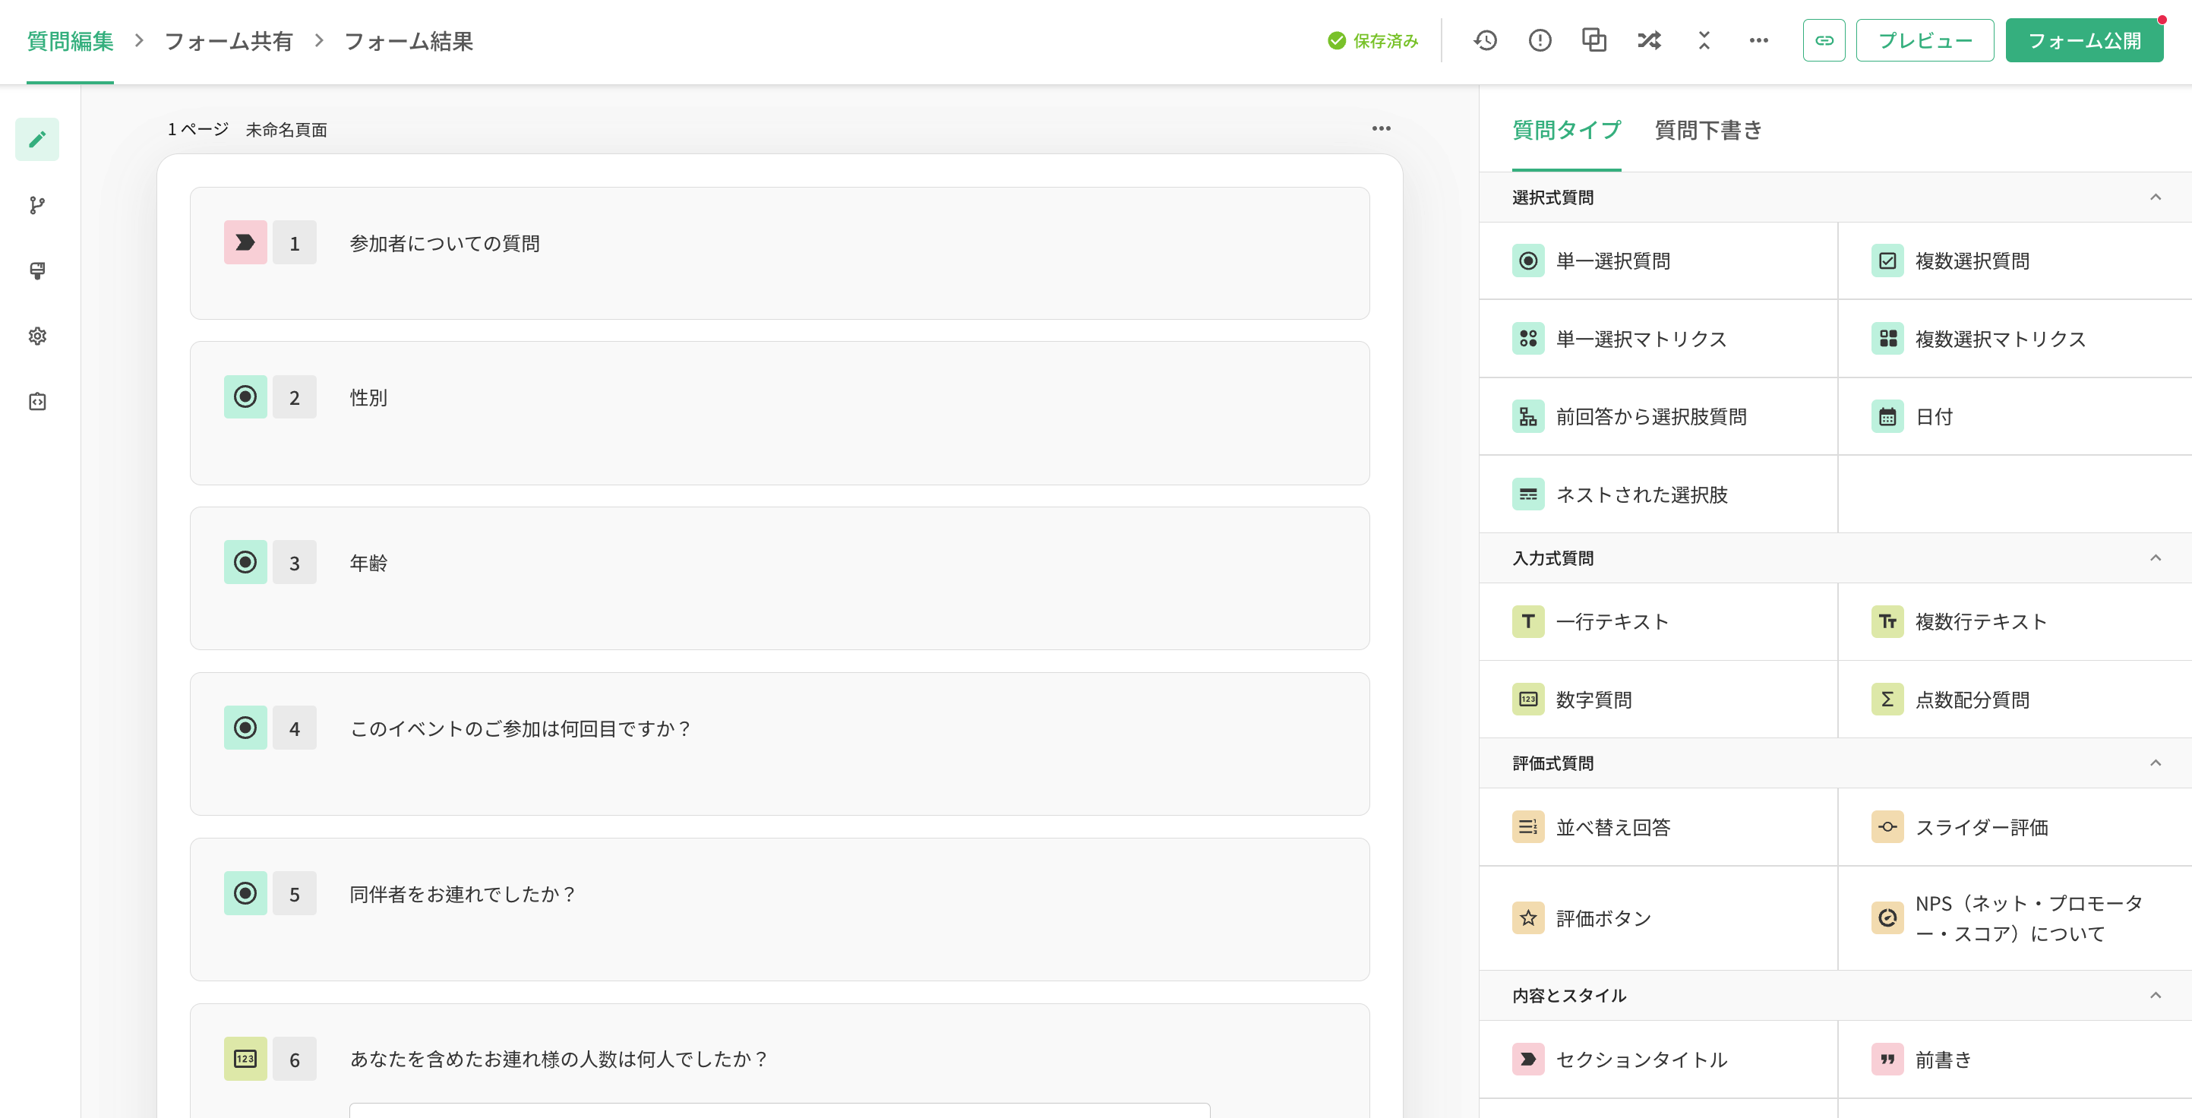
Task: Click the radio icon of question 2 性別
Action: (245, 396)
